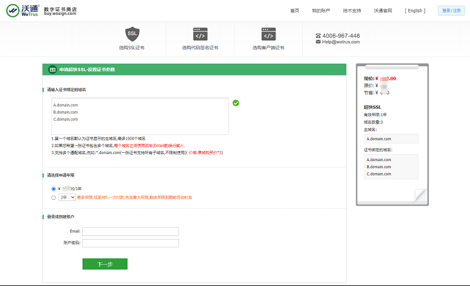The width and height of the screenshot is (470, 286).
Task: Click the form icon in green header
Action: pos(52,70)
